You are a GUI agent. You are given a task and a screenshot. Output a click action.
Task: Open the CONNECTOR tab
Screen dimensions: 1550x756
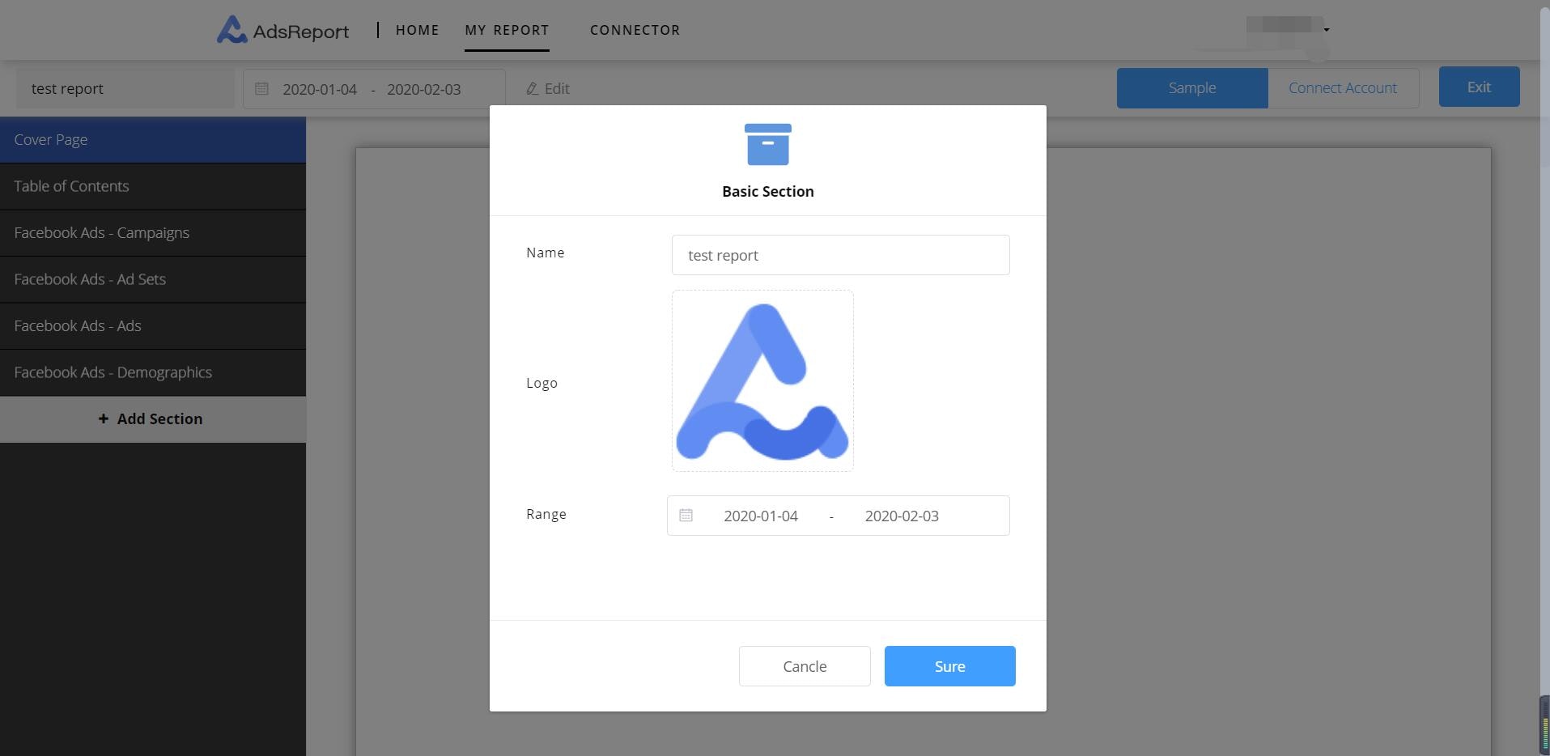point(635,30)
